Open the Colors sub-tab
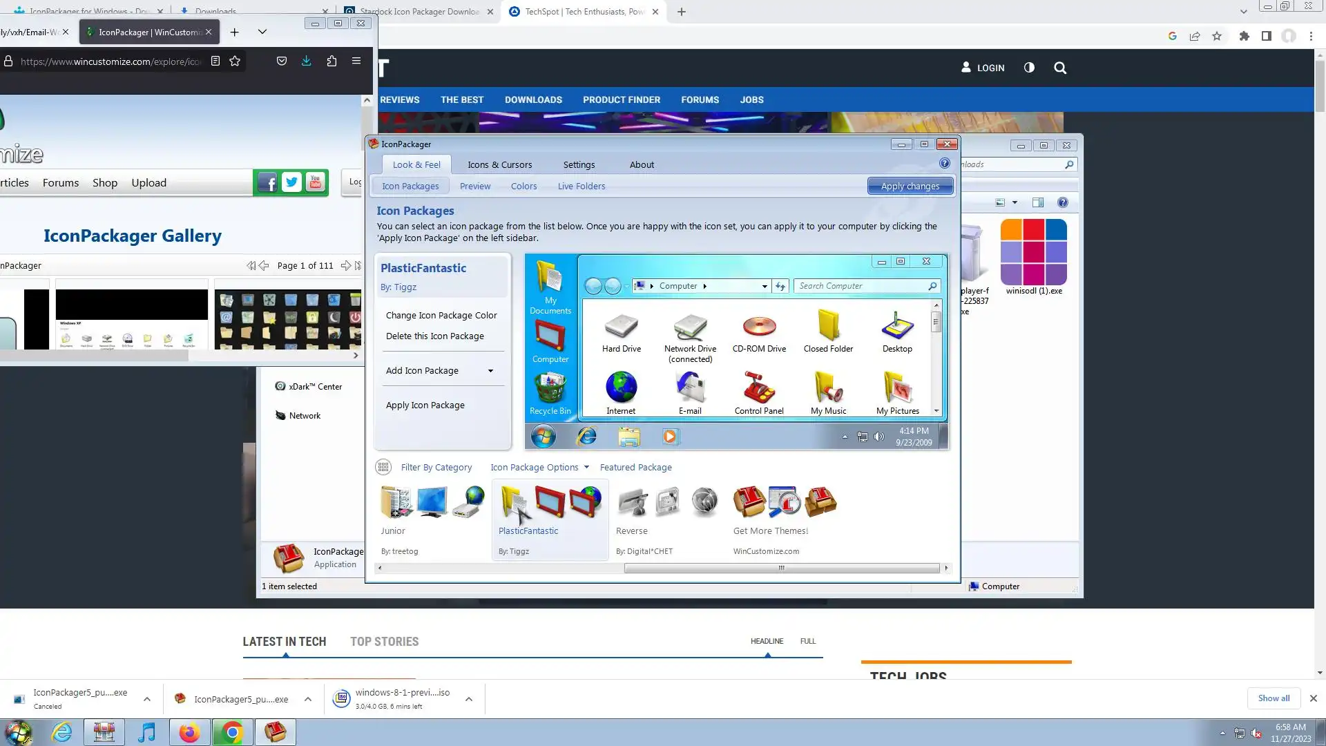This screenshot has height=746, width=1326. tap(523, 186)
